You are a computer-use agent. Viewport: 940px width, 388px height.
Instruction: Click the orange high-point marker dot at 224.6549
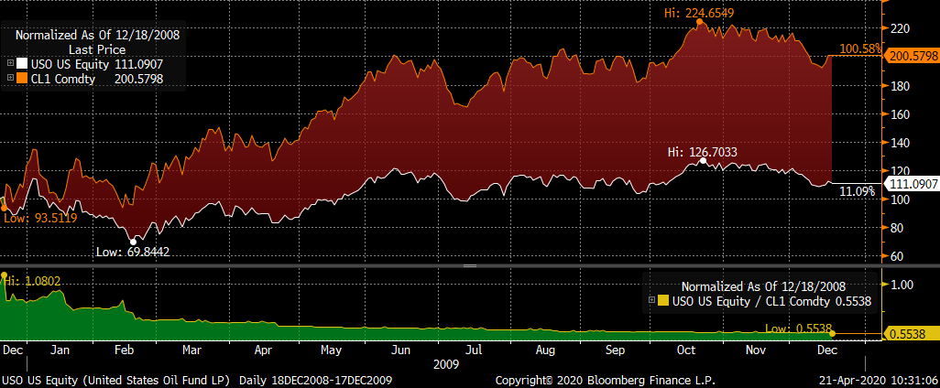699,22
